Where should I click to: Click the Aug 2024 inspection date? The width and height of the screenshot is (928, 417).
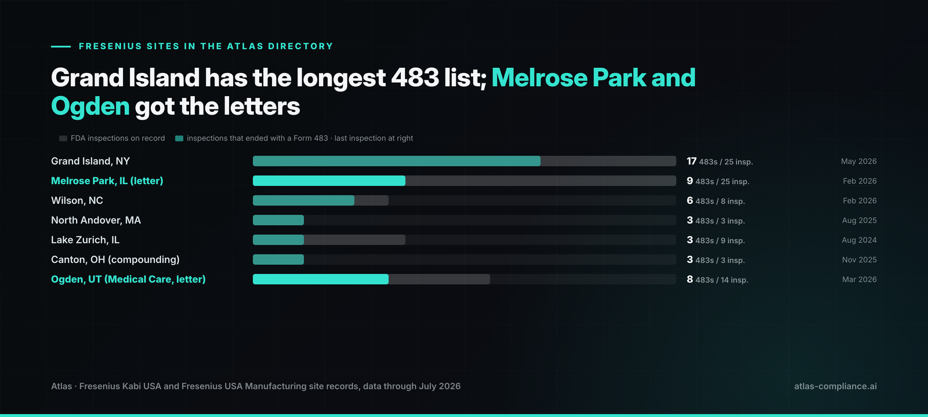pyautogui.click(x=860, y=240)
